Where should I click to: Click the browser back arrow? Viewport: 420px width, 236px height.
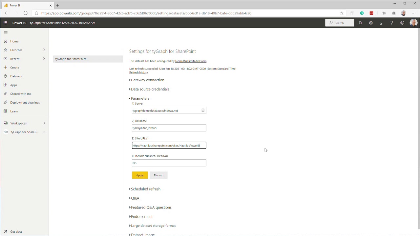click(6, 13)
